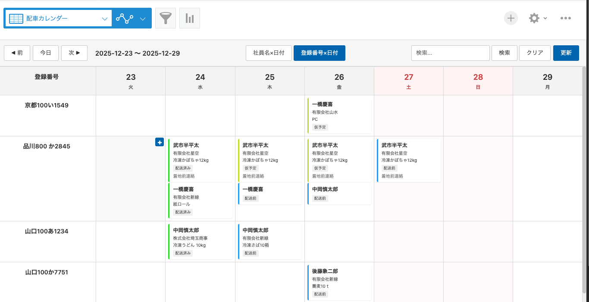589x302 pixels.
Task: Open 武市半平太 card on the 26th
Action: [339, 160]
